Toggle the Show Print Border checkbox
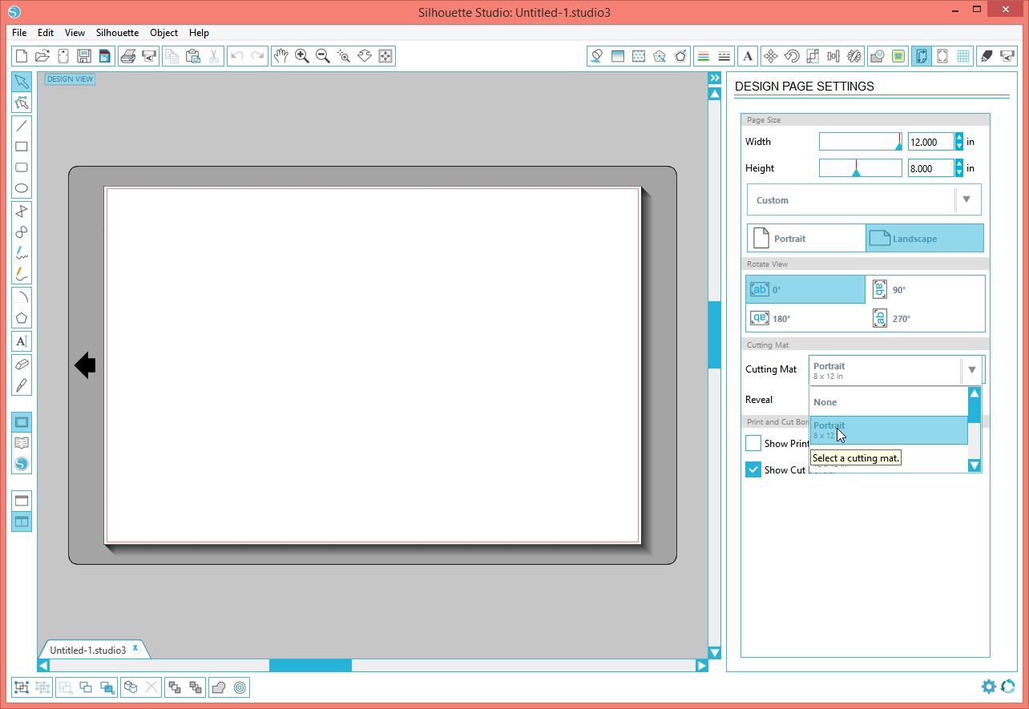1029x709 pixels. [753, 443]
